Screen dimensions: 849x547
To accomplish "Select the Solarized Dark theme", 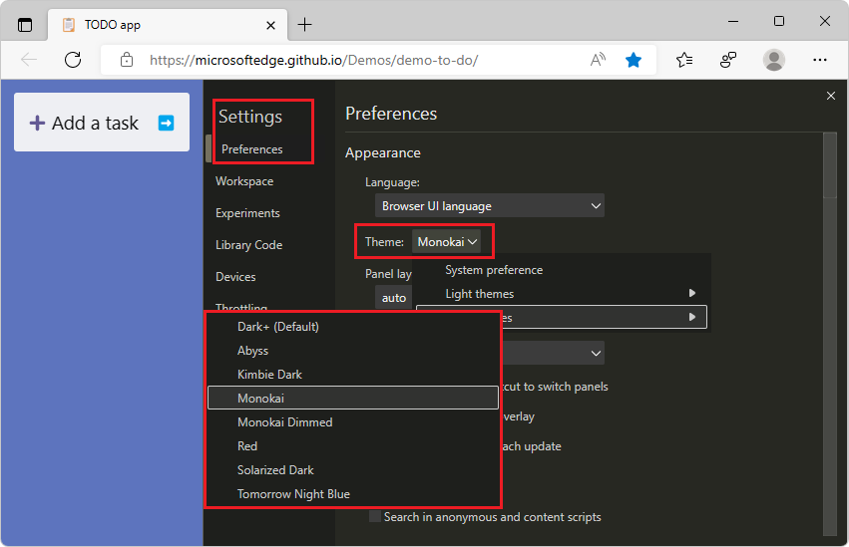I will pyautogui.click(x=353, y=469).
